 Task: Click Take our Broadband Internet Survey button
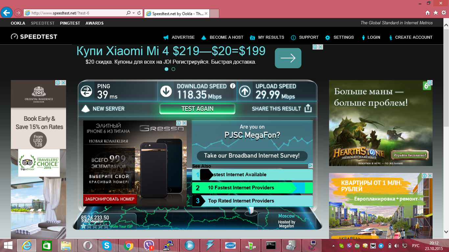point(252,156)
